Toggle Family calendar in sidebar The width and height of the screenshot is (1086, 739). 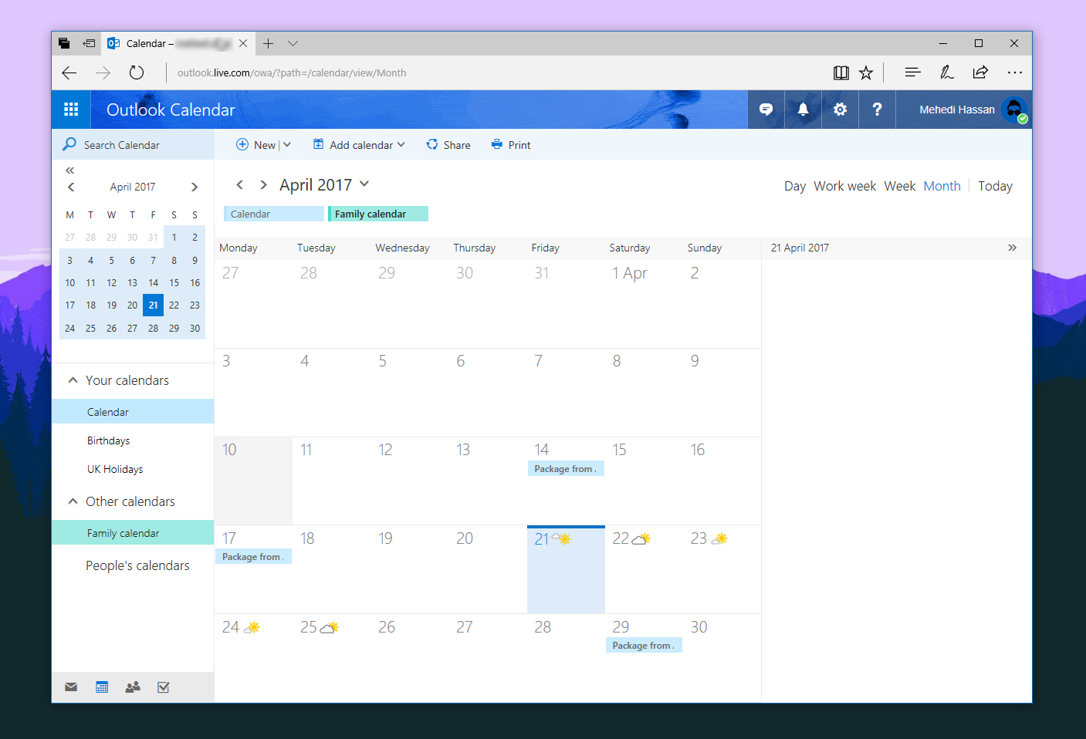(133, 533)
